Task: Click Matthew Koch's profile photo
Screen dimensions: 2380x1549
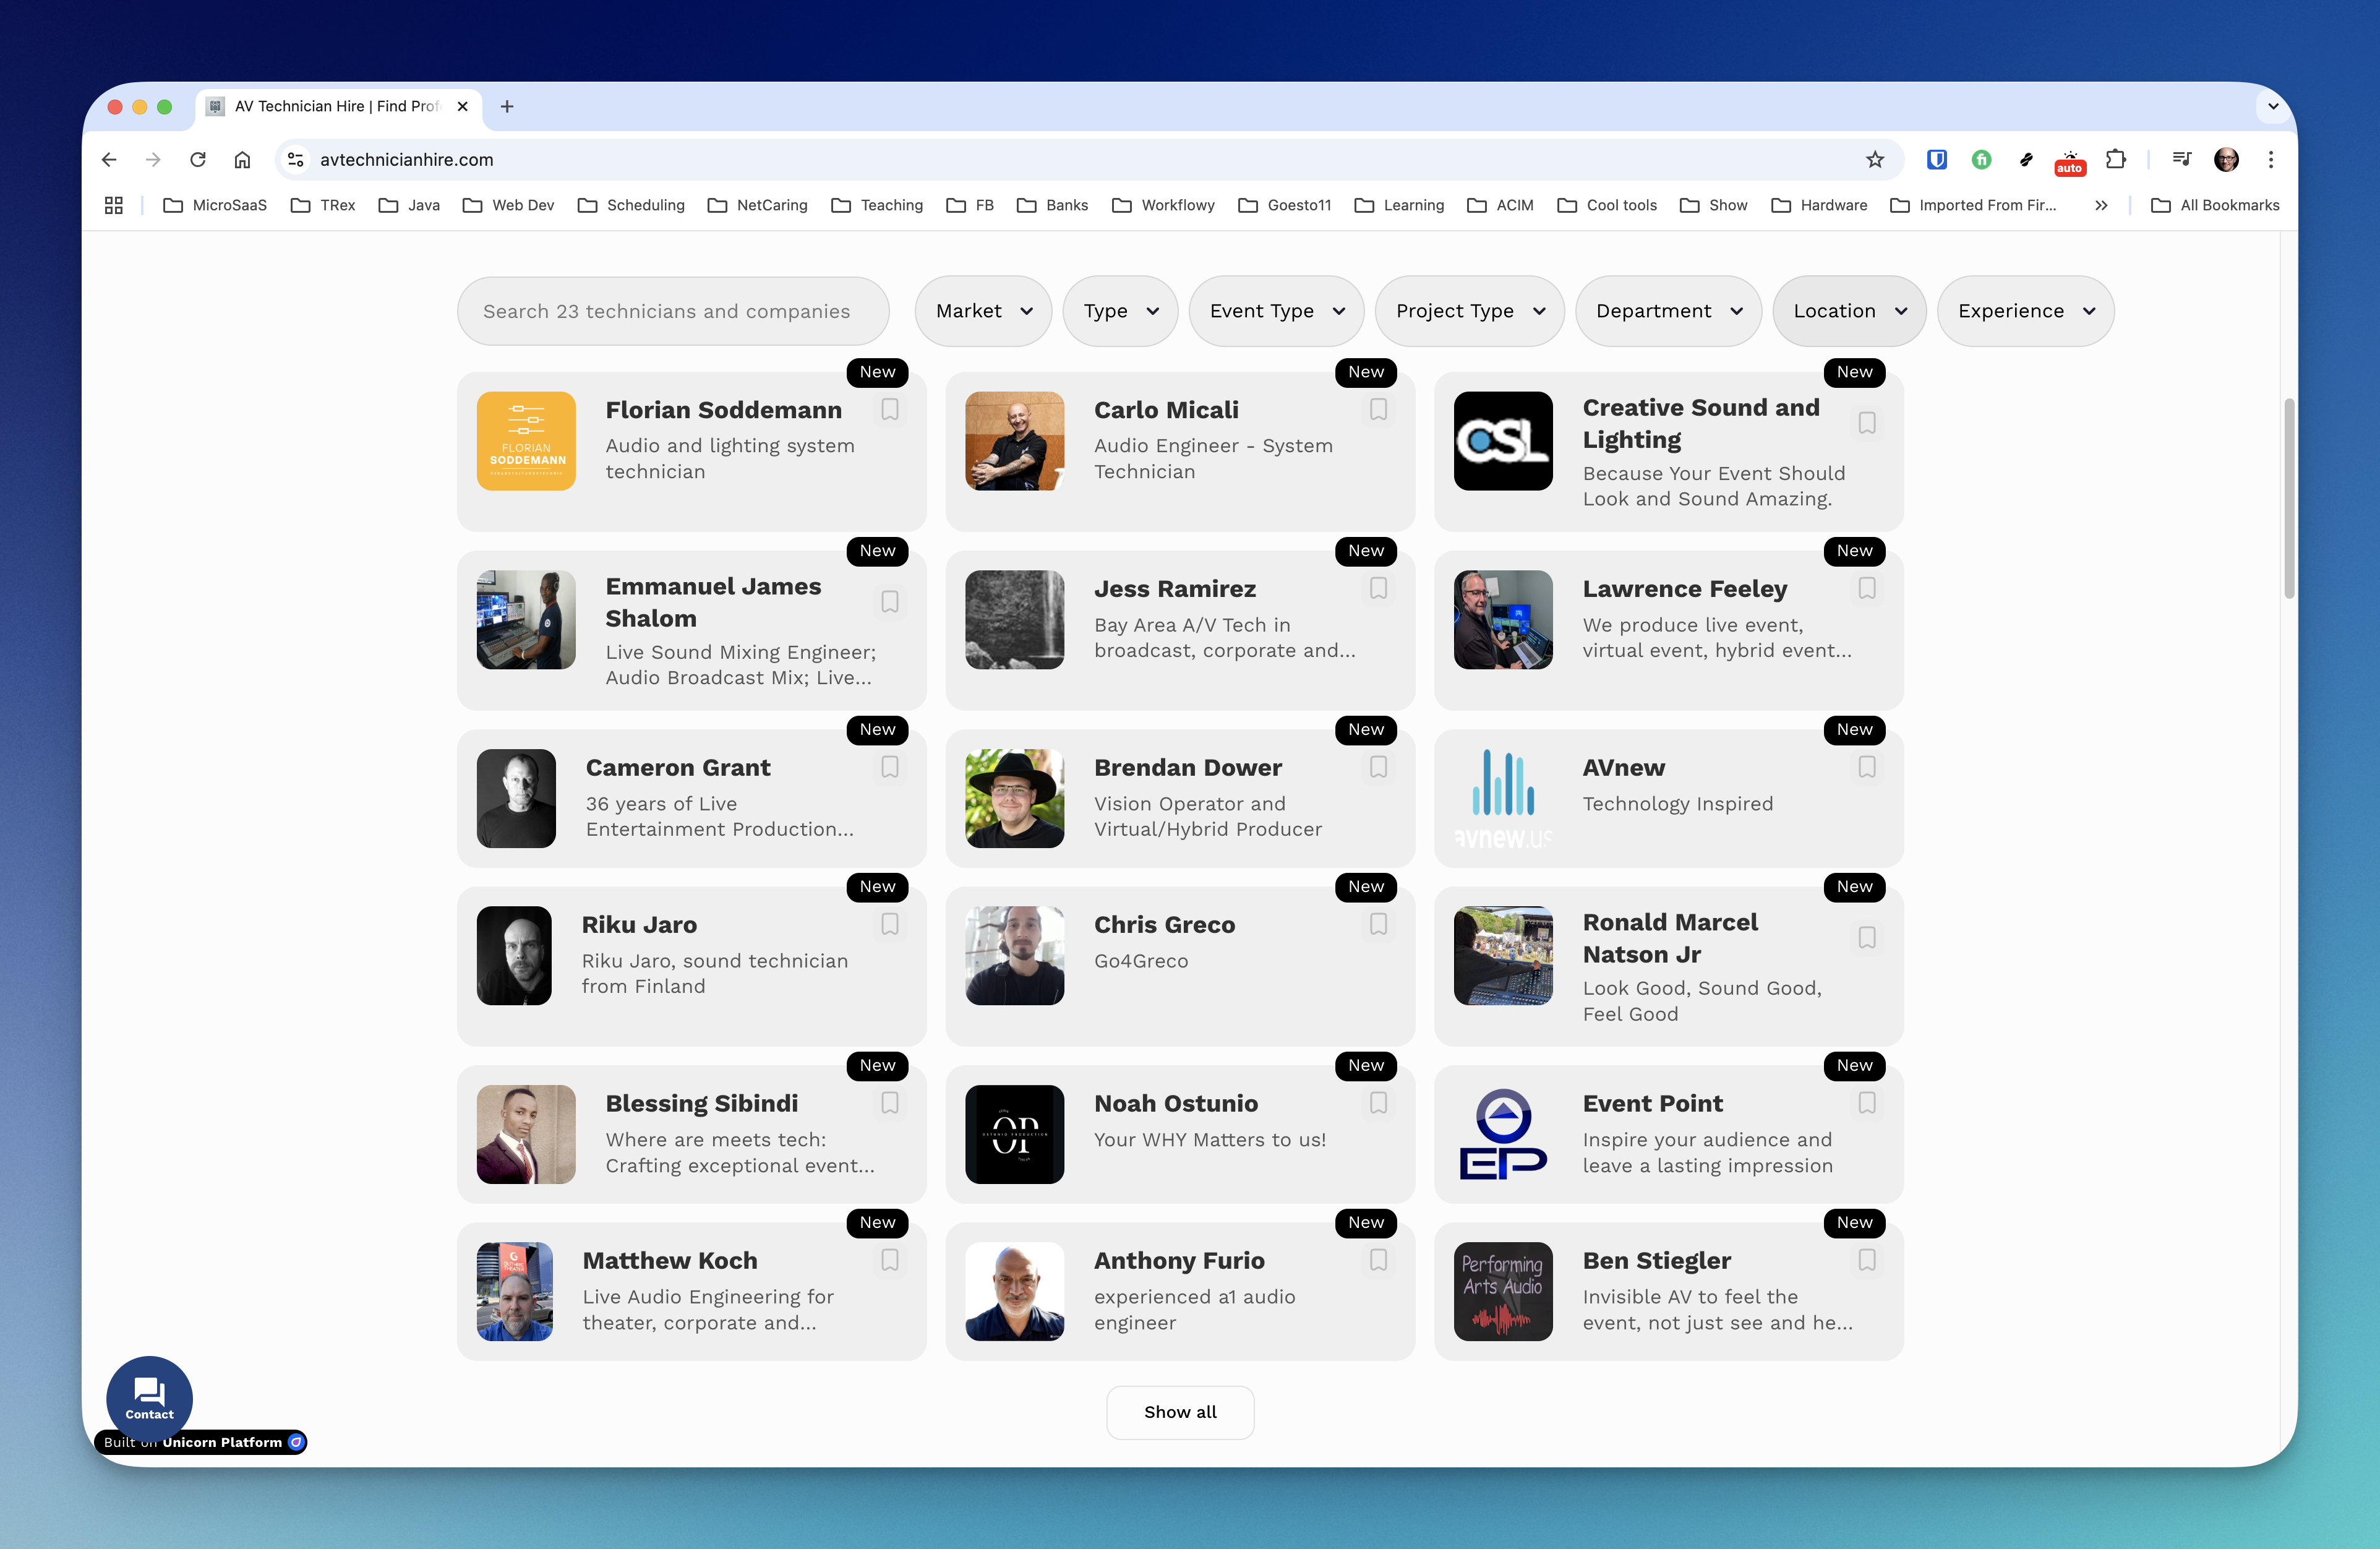Action: click(x=515, y=1291)
